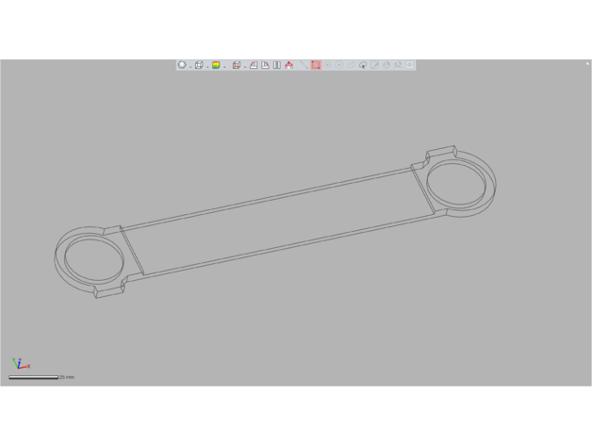
Task: Select the diagonal line measure tool
Action: tap(303, 65)
